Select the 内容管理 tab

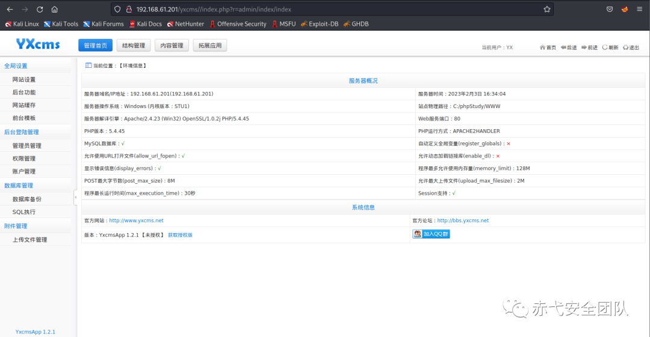click(172, 46)
